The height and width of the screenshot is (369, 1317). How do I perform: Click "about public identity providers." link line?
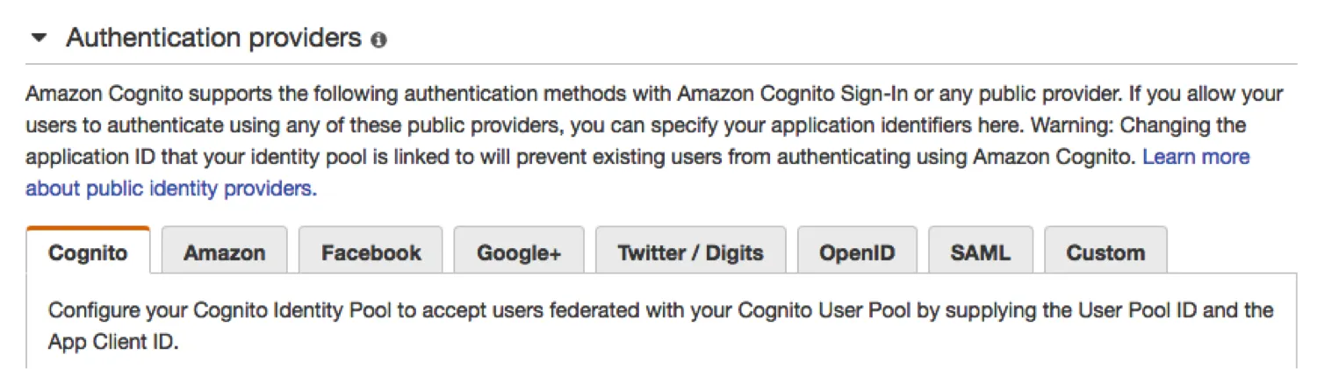(x=170, y=188)
